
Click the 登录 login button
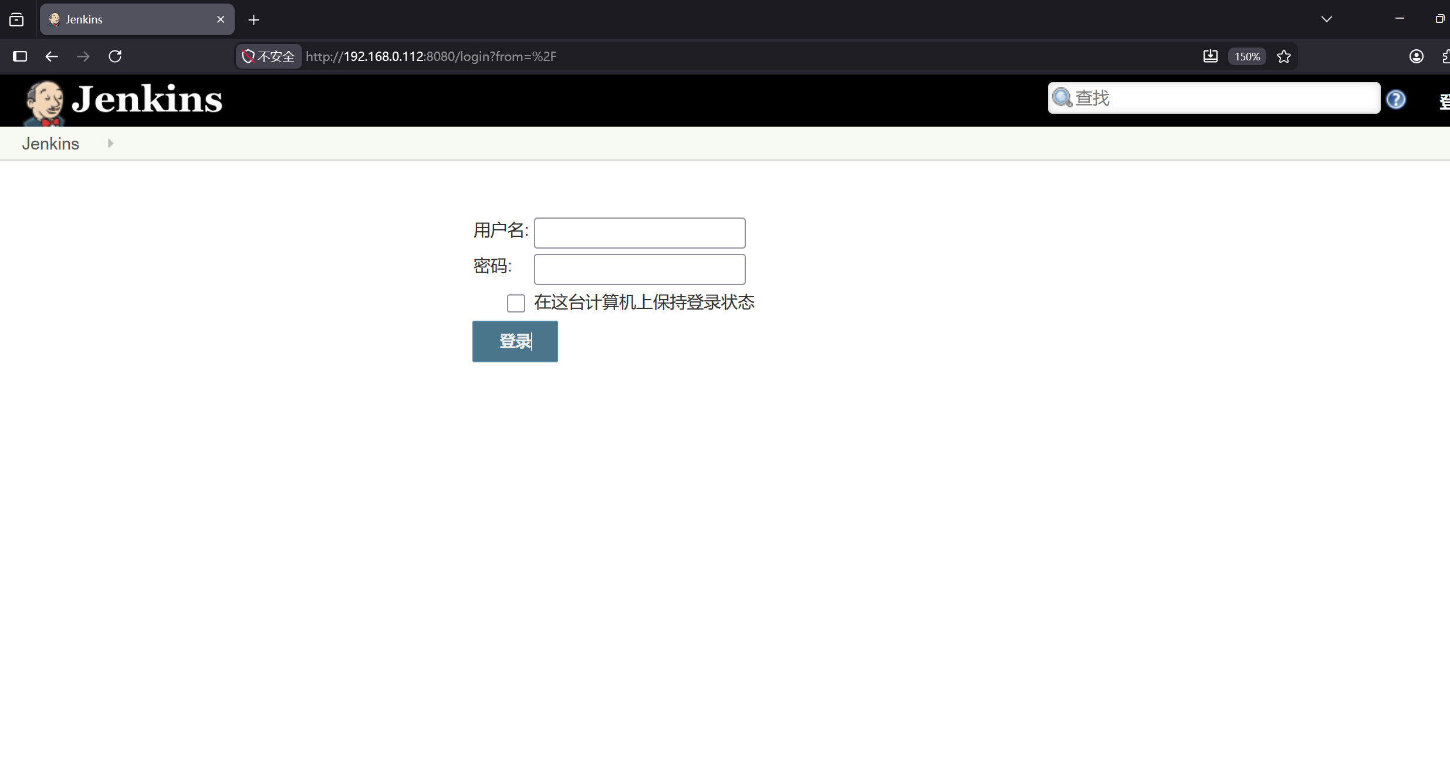[x=515, y=341]
